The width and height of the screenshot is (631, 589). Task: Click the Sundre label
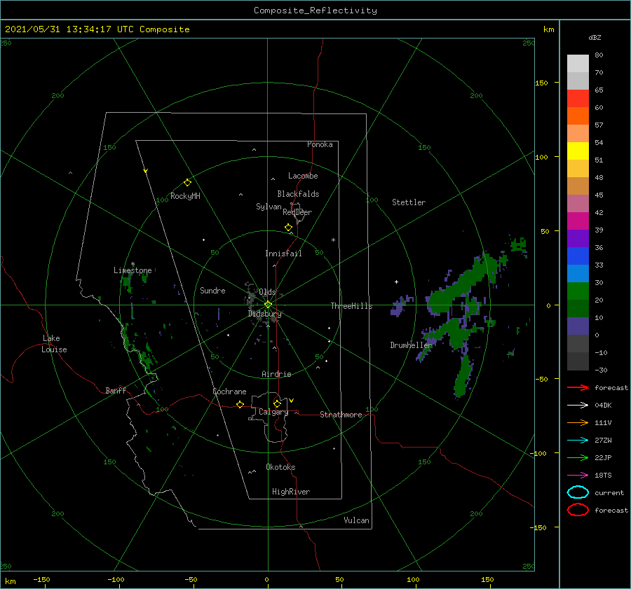pos(212,290)
